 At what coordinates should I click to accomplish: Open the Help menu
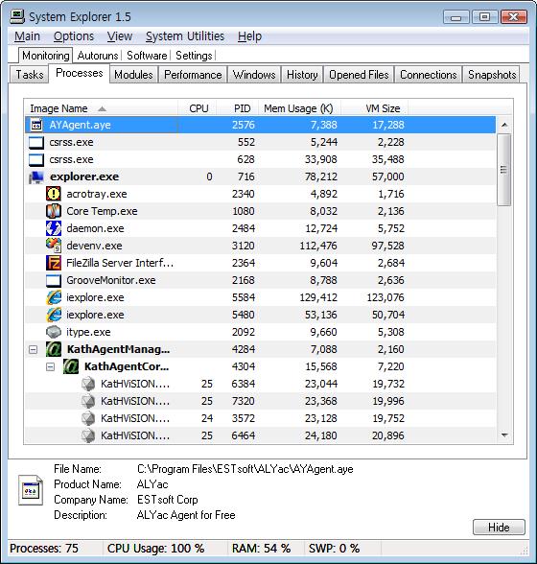click(249, 36)
